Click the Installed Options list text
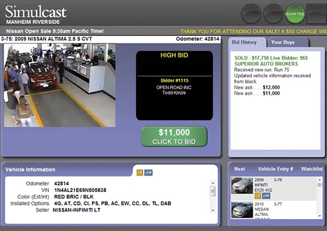327x231 pixels. [113, 203]
